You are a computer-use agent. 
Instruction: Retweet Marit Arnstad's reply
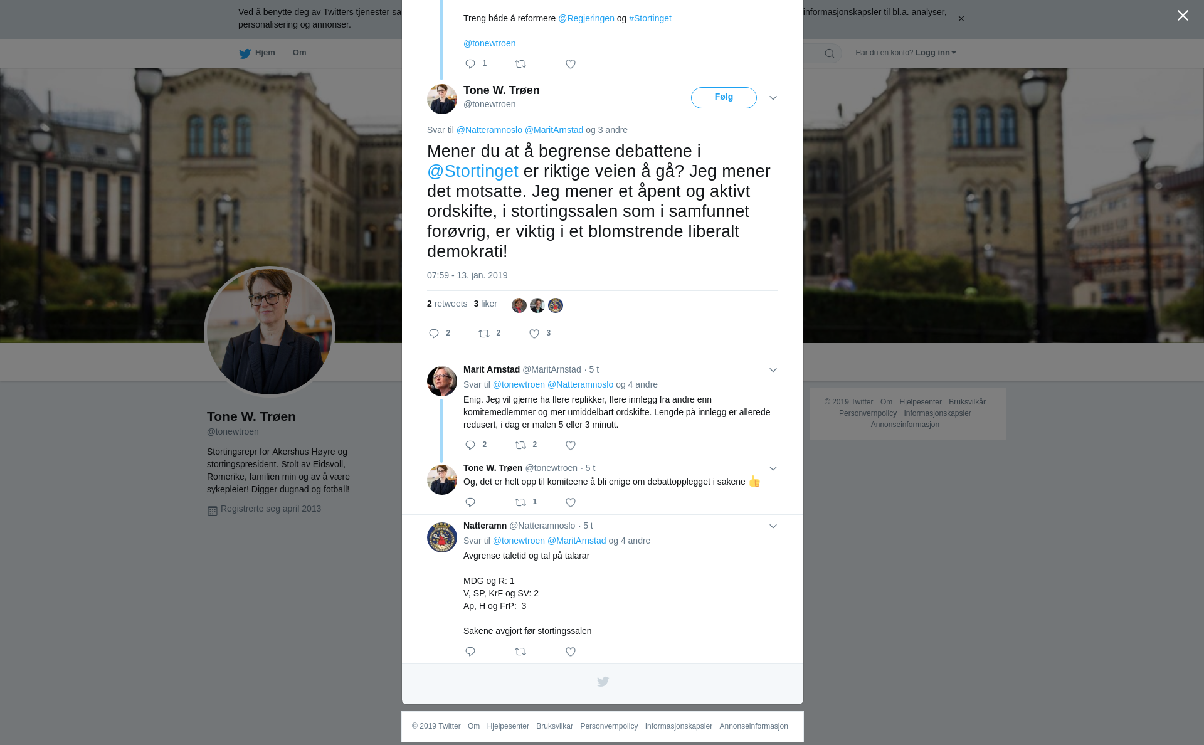coord(520,445)
